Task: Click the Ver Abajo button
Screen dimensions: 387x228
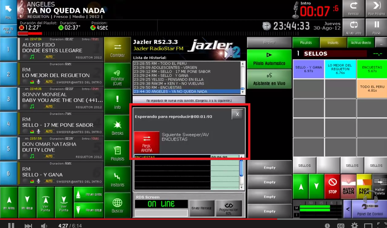Action: click(x=27, y=202)
